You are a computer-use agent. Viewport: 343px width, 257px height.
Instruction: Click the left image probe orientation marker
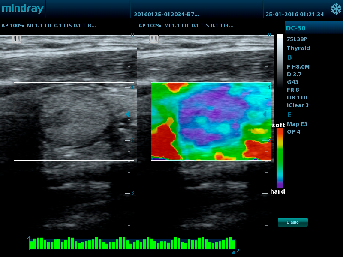(17, 39)
